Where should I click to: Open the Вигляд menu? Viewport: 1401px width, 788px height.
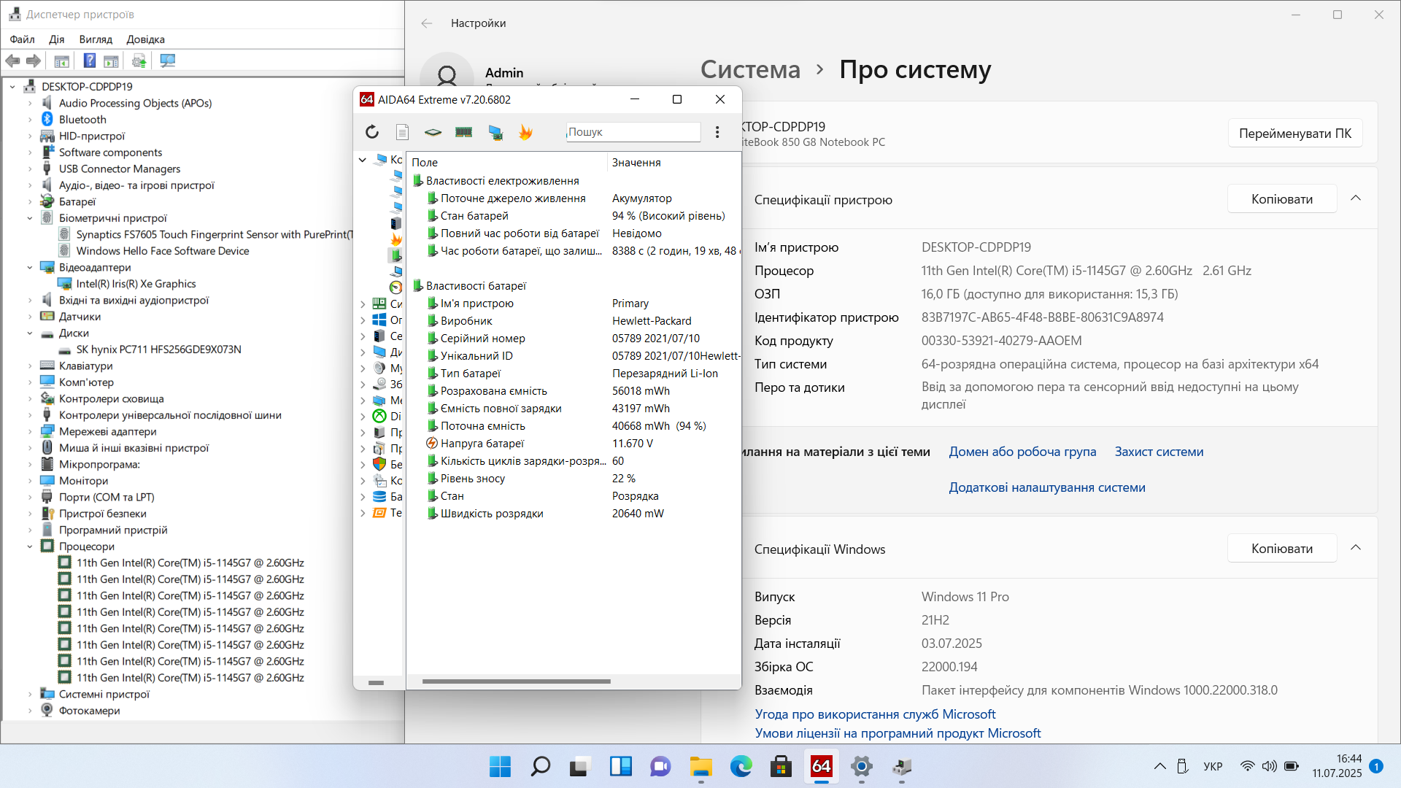96,39
